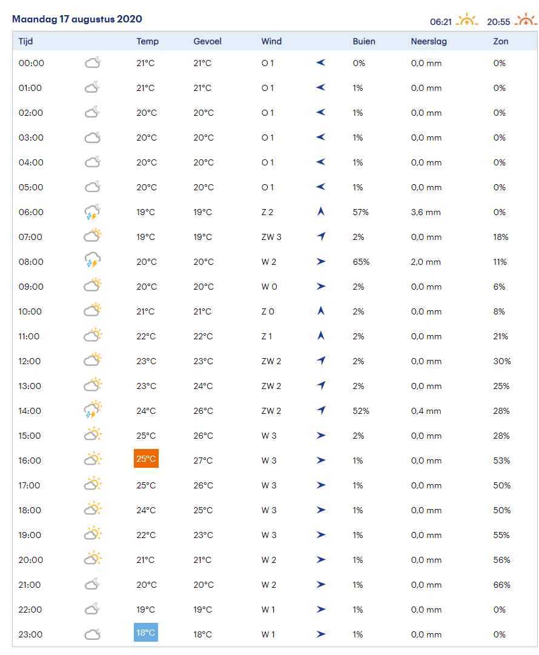Click the west wind arrow at 23:00
Viewport: 539px width, 655px height.
[x=321, y=634]
